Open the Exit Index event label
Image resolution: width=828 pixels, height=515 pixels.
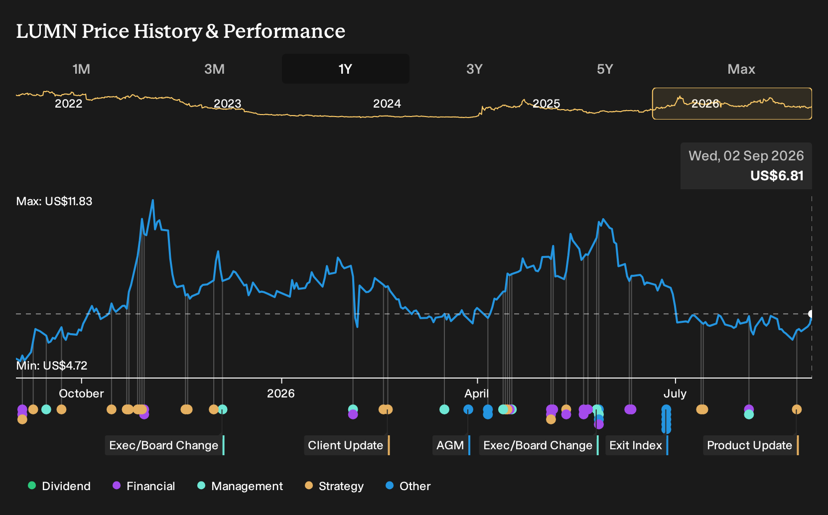point(637,445)
